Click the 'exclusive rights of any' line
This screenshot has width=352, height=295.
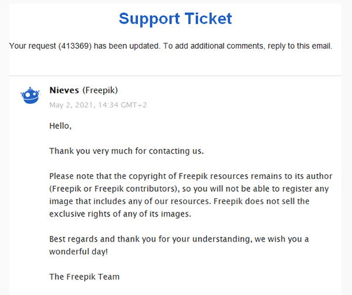click(120, 214)
